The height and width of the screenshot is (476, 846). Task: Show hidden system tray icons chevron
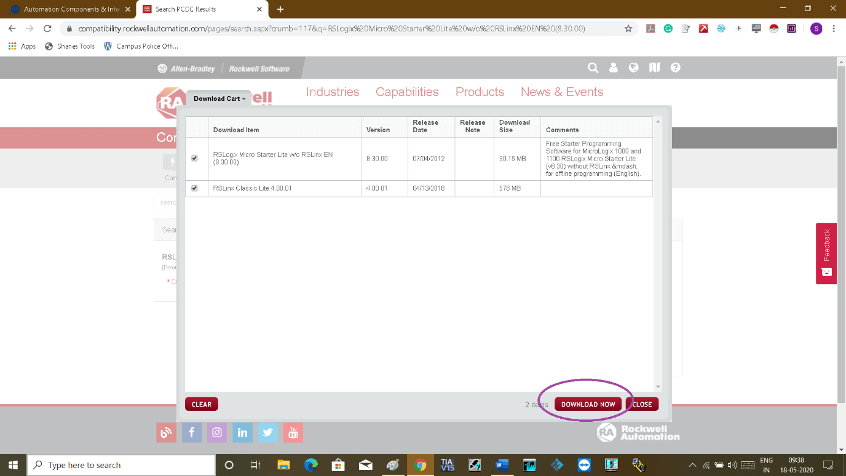point(692,465)
